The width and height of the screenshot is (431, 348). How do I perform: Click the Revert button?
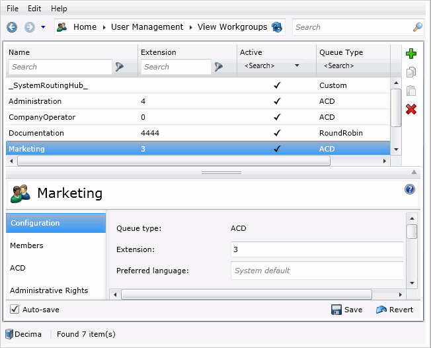pos(395,310)
